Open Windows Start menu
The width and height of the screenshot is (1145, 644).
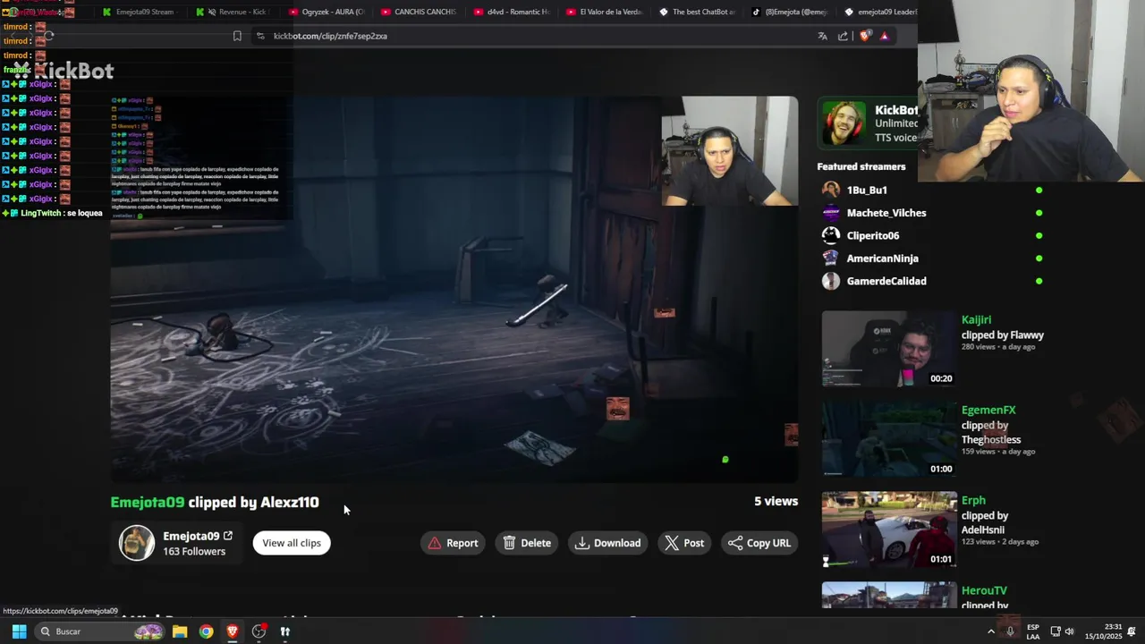click(x=19, y=631)
